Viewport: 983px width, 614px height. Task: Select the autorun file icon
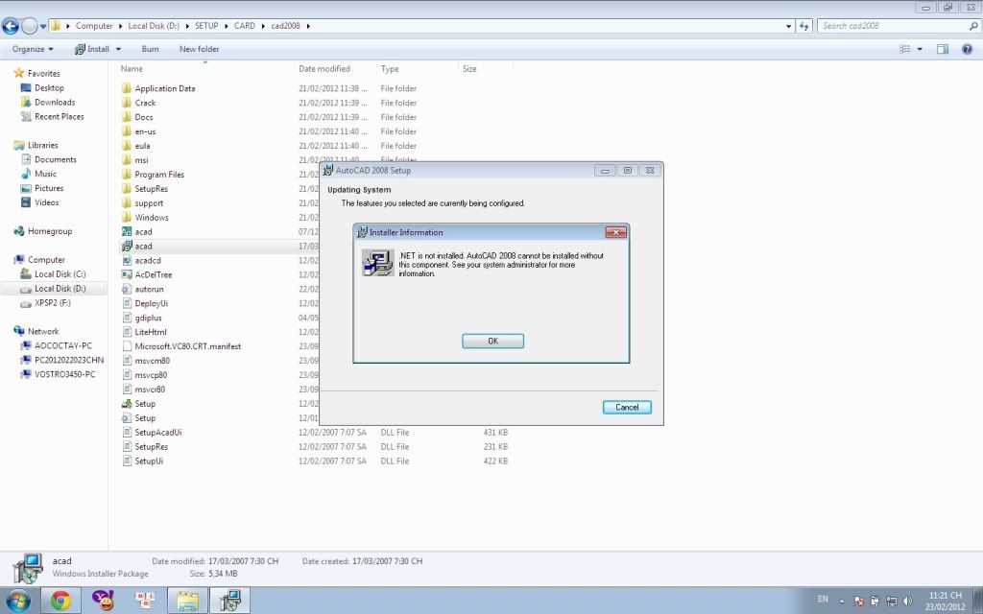tap(127, 289)
